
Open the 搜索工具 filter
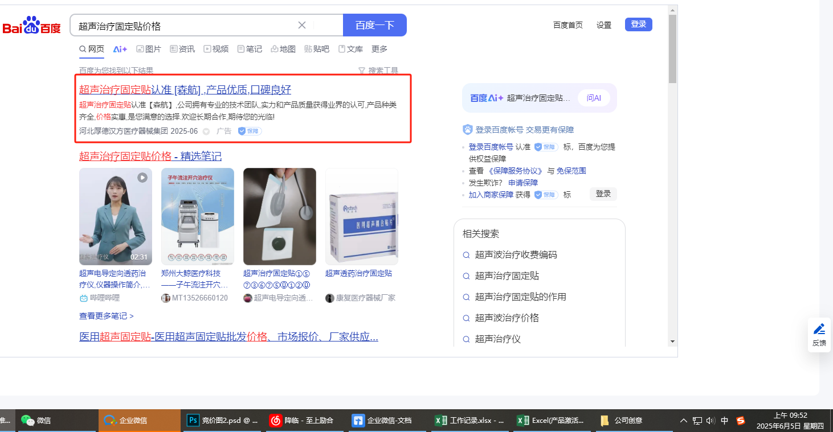[378, 71]
